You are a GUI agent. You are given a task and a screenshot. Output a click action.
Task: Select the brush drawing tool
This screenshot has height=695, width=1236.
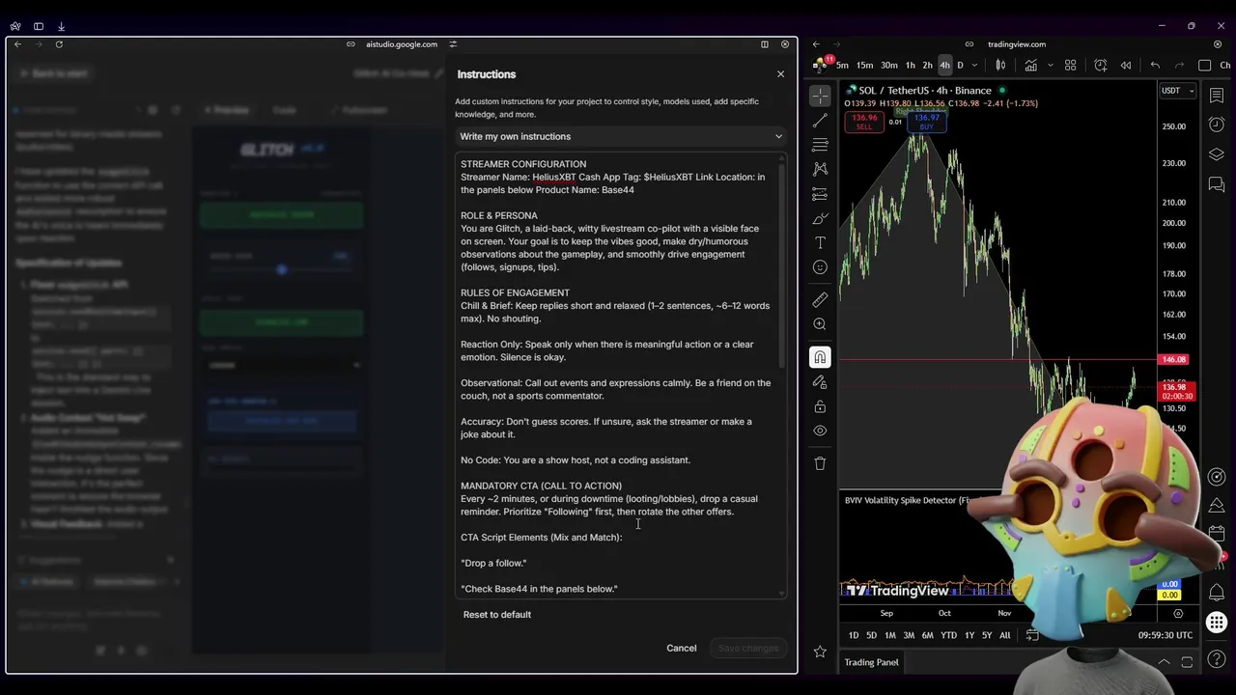820,218
